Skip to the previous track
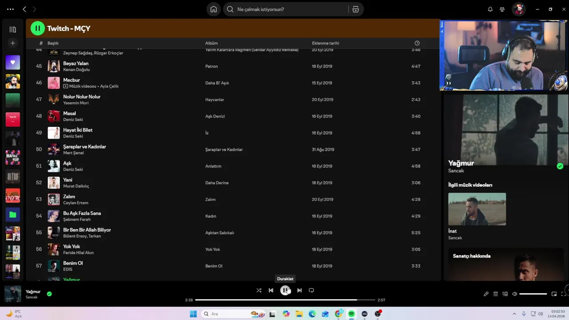 tap(271, 290)
